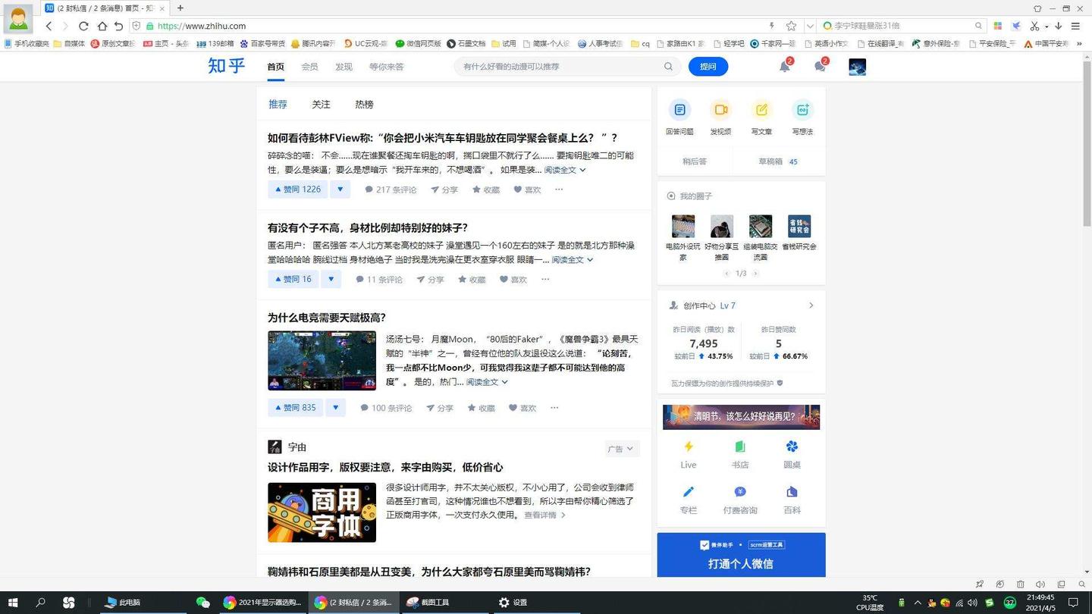The height and width of the screenshot is (614, 1092).
Task: Open the 广告 dropdown on the 字由 post
Action: point(620,449)
